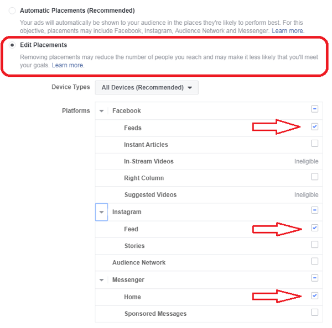Collapse the Instagram platform group

[x=101, y=212]
